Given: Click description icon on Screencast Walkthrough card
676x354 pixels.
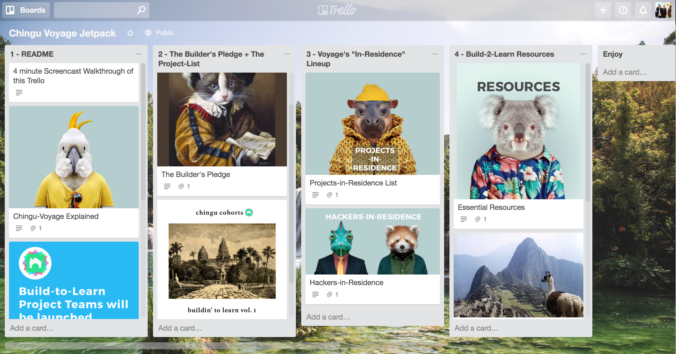Looking at the screenshot, I should [19, 92].
